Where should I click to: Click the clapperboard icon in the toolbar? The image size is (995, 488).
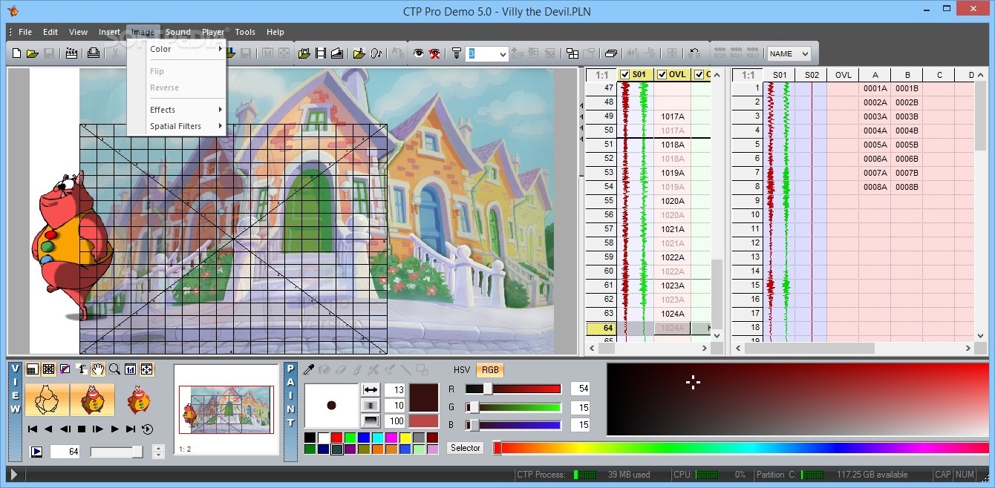coord(71,53)
